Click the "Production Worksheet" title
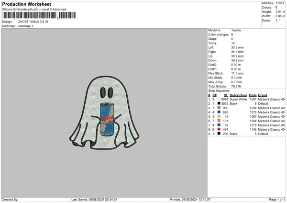 (x=27, y=4)
